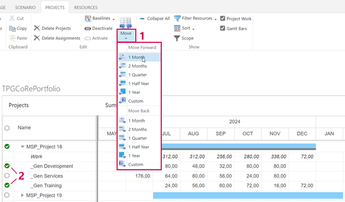Select Move Forward 2 Months
This screenshot has width=345, height=202.
pos(139,66)
